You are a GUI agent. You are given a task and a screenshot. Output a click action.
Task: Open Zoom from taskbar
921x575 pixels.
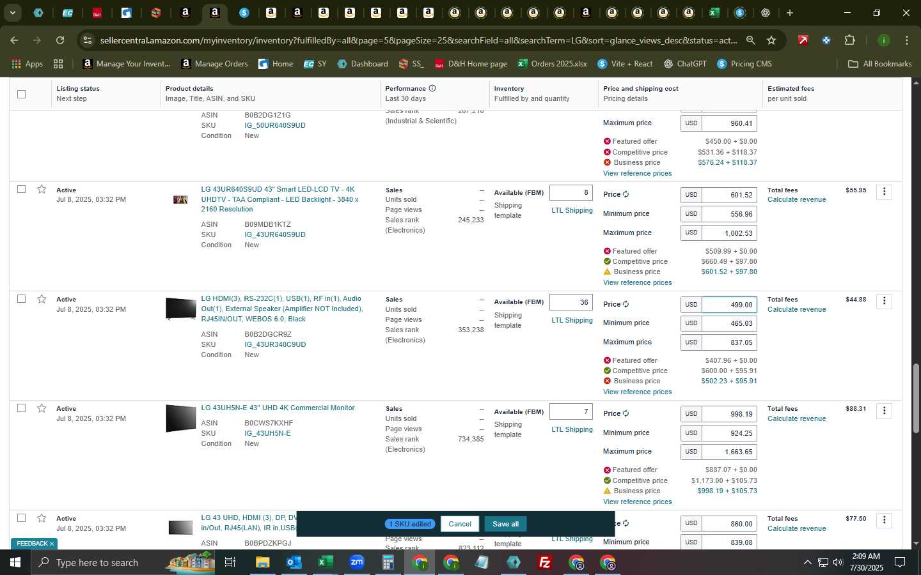coord(356,562)
